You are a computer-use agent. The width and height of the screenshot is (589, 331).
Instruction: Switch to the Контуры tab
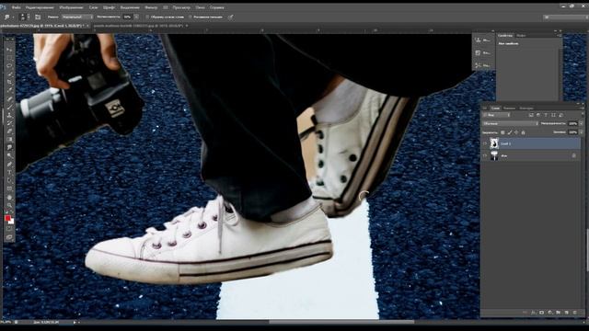[x=526, y=108]
